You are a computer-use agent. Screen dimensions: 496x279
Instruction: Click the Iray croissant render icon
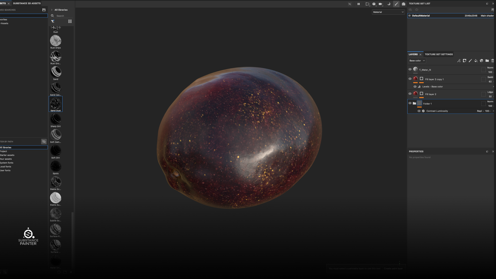coord(389,4)
